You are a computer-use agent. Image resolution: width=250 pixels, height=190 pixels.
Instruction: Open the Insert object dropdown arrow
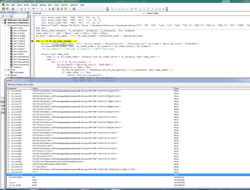click(x=10, y=9)
